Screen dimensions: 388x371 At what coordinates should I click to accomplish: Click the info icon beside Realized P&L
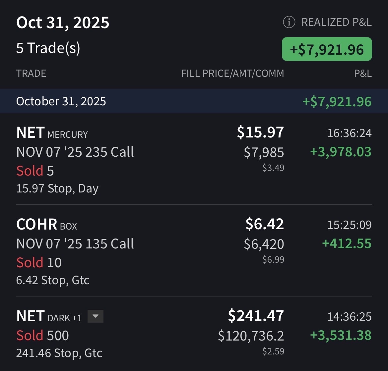[289, 22]
